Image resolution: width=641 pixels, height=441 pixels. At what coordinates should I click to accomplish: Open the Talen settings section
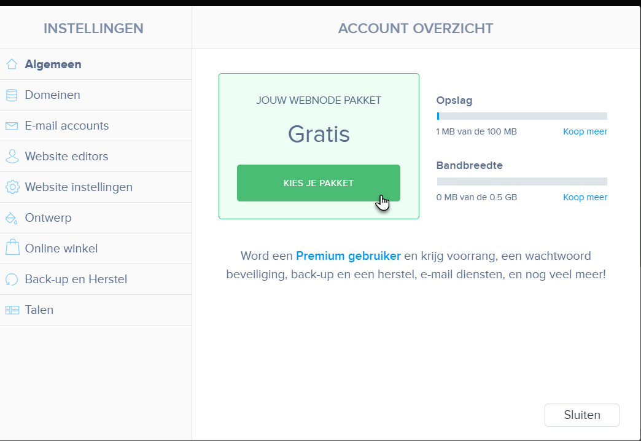tap(96, 310)
